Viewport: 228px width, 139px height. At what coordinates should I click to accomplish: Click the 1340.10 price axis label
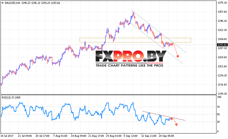coord(222,21)
